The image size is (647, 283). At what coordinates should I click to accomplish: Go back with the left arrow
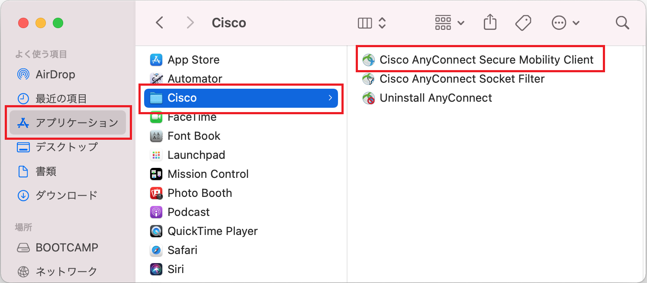click(x=160, y=23)
